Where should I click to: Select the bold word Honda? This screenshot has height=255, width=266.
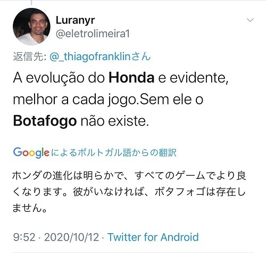coord(131,78)
